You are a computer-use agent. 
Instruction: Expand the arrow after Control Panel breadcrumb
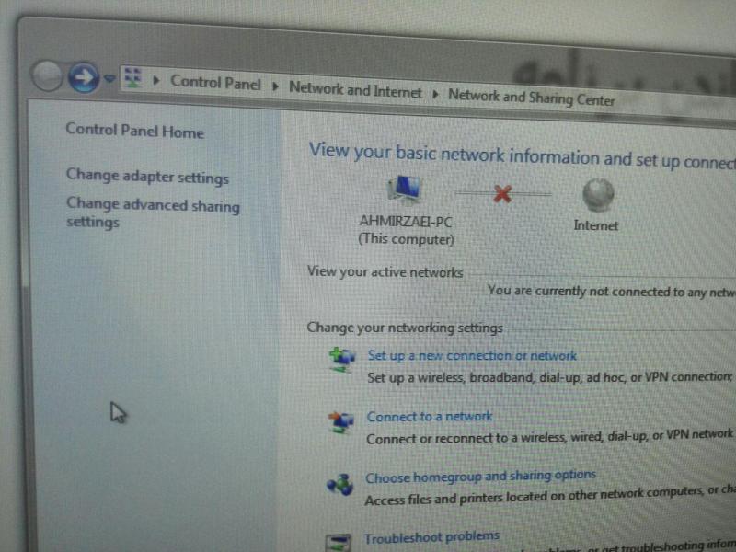tap(275, 86)
